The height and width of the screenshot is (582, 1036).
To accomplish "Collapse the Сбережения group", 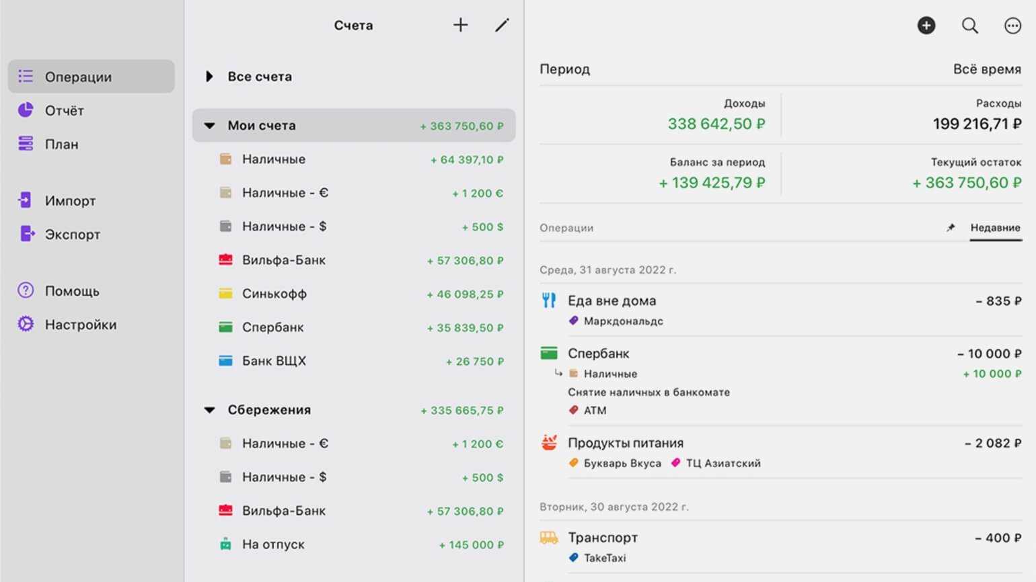I will 210,410.
